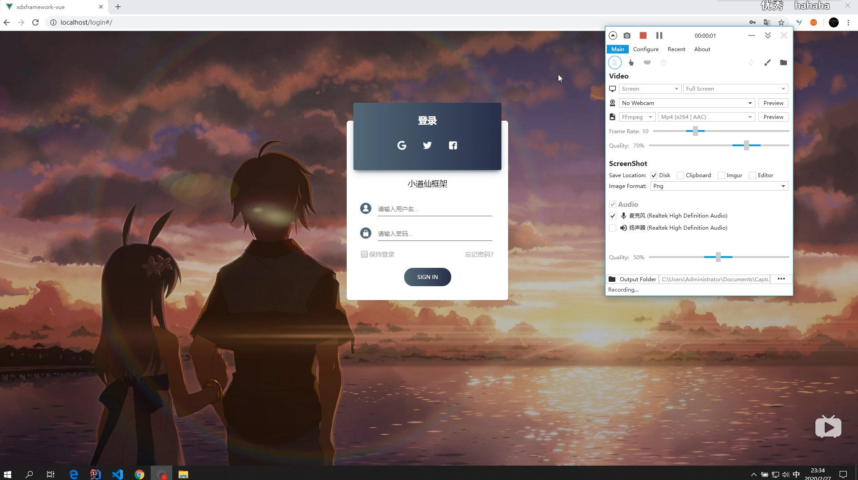This screenshot has height=480, width=858.
Task: Open IntelliJ IDEA from the taskbar
Action: [96, 474]
